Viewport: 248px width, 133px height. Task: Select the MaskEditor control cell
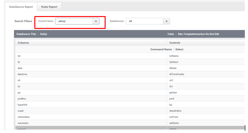tap(206, 111)
